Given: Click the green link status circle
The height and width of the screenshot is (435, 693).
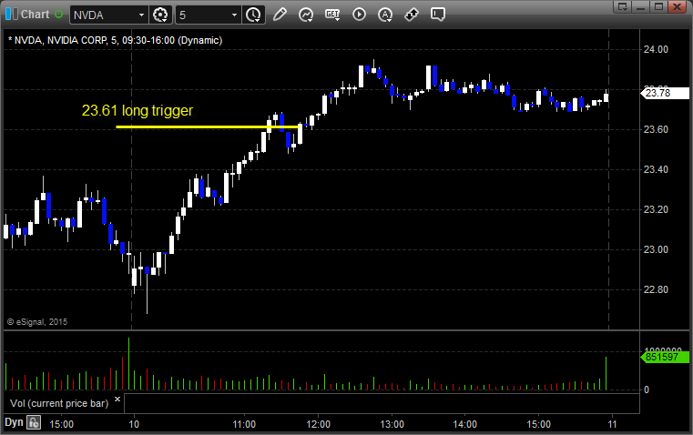Looking at the screenshot, I should pyautogui.click(x=59, y=15).
